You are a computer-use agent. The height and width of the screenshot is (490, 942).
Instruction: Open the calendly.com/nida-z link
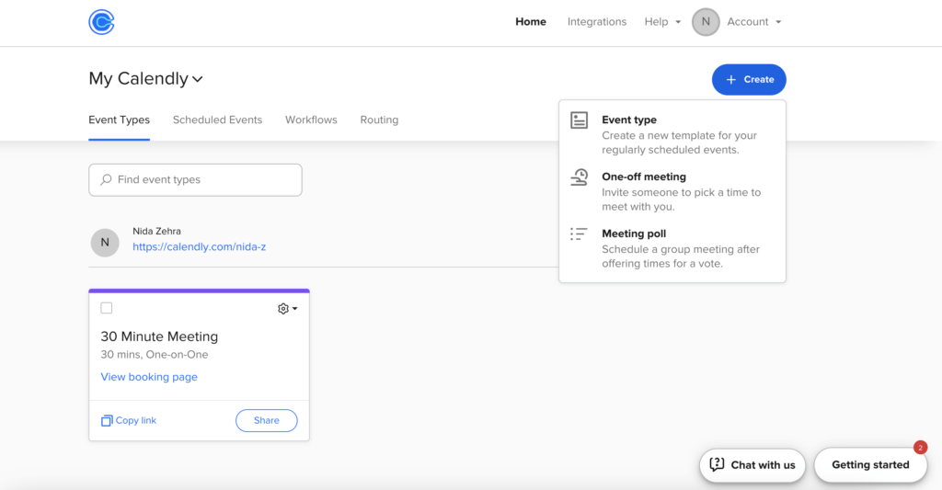(x=199, y=247)
